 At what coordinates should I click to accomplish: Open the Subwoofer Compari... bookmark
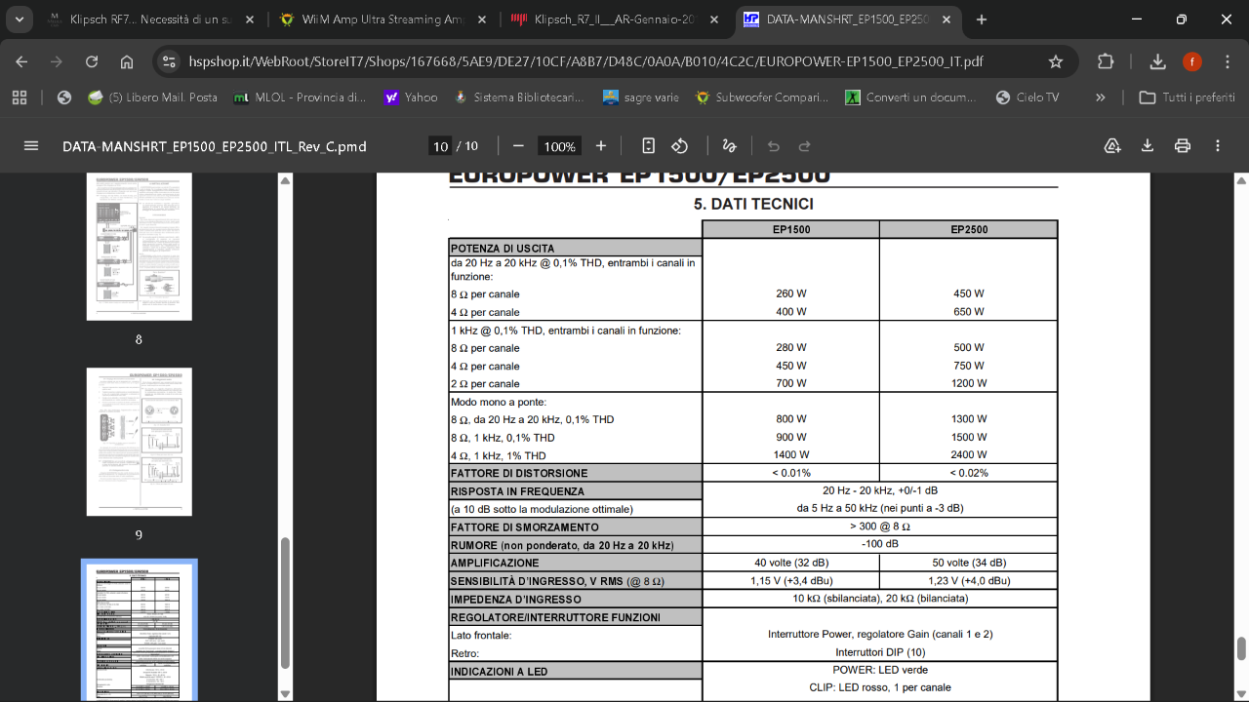[761, 97]
